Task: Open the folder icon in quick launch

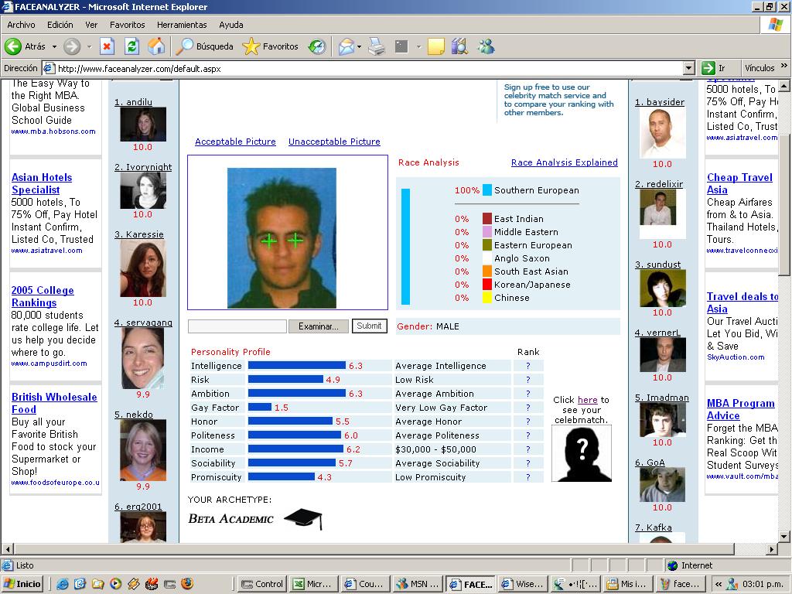Action: pos(98,584)
